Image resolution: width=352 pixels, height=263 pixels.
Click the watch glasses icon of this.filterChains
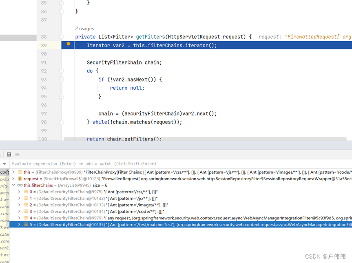pyautogui.click(x=20, y=185)
